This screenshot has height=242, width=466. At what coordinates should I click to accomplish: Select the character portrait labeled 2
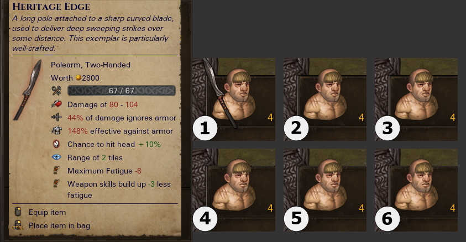[x=325, y=99]
